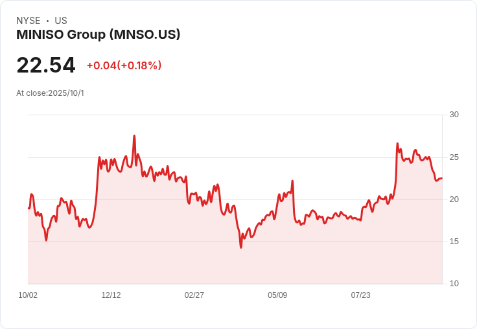This screenshot has width=477, height=329.
Task: Click the 10 price axis label
Action: (x=454, y=284)
